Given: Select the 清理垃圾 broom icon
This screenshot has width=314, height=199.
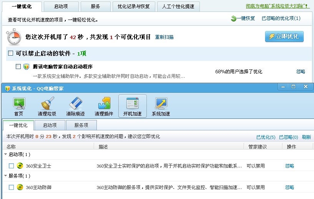Looking at the screenshot, I should [x=47, y=103].
